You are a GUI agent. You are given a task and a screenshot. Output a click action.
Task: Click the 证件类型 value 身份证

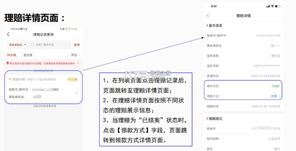(276, 56)
